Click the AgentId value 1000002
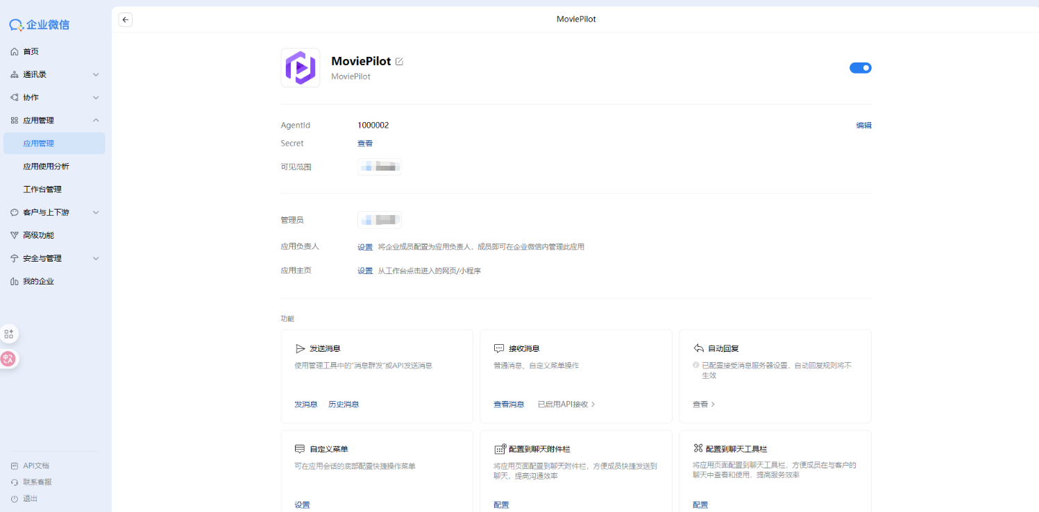1039x512 pixels. pos(373,126)
